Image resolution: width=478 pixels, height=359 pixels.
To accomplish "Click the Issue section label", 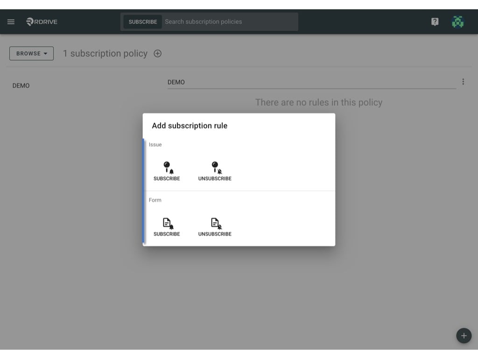I will click(155, 145).
